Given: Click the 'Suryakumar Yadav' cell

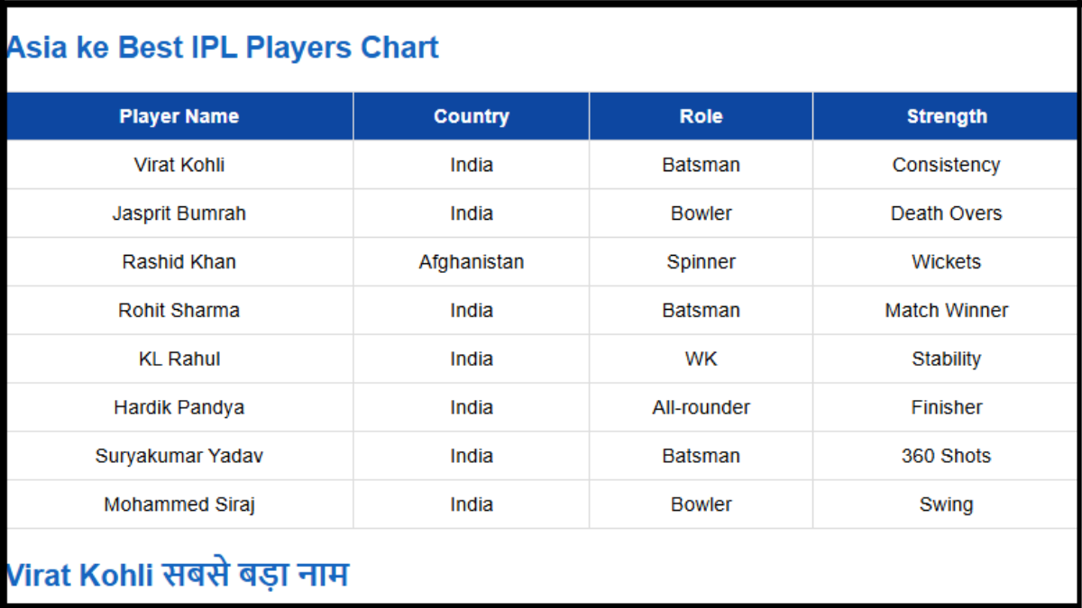Looking at the screenshot, I should click(179, 456).
